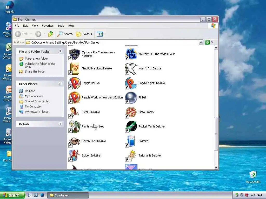The image size is (266, 199).
Task: Click the NingPo MahJong Deluxe icon
Action: coord(74,68)
